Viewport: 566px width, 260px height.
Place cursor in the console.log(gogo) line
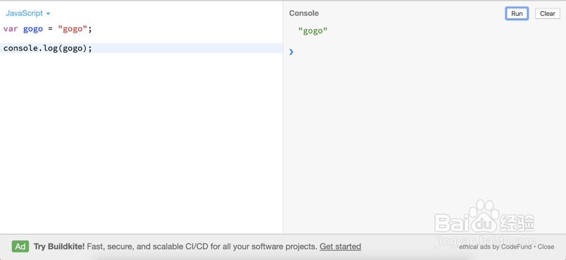[x=141, y=48]
